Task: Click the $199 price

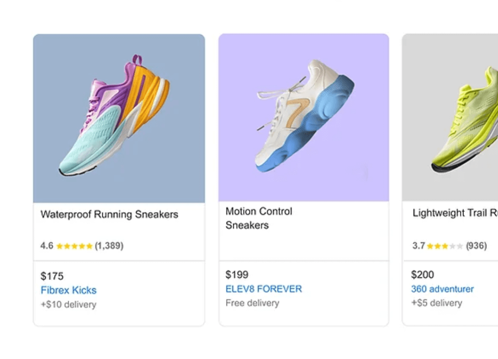Action: tap(237, 275)
